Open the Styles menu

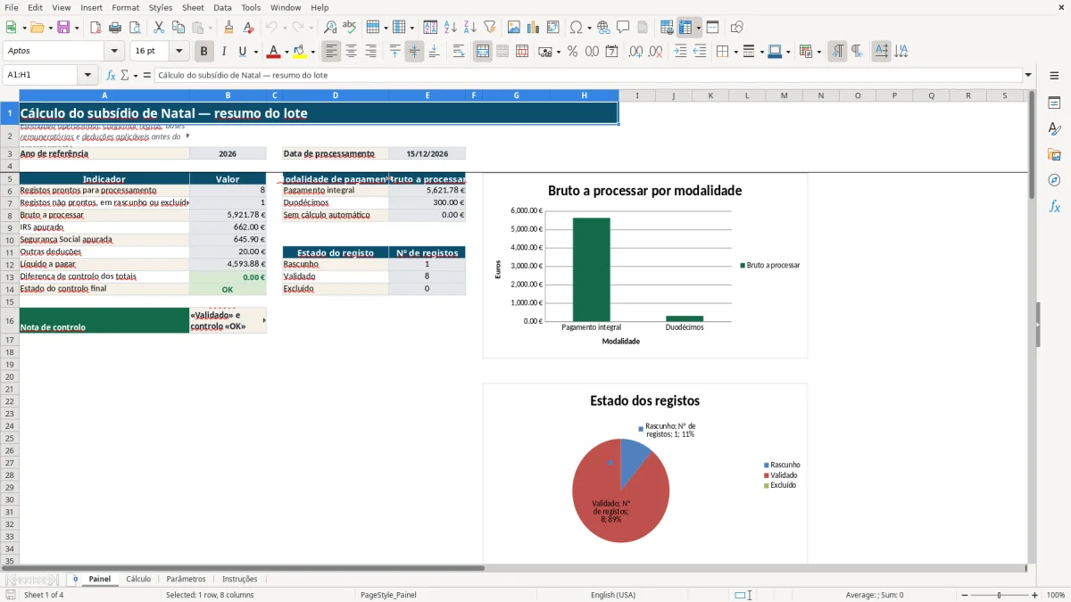pyautogui.click(x=161, y=7)
